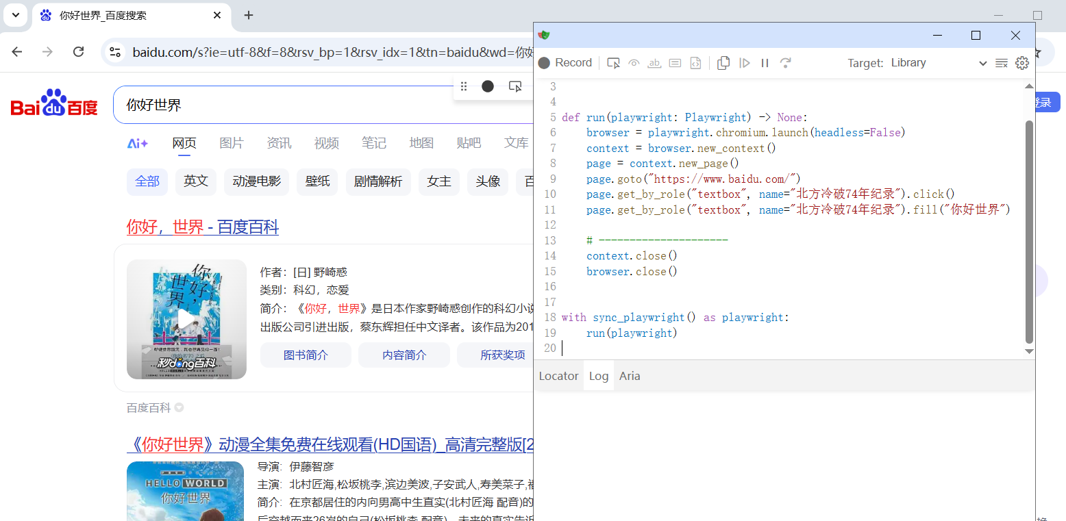Clear the recorded script with clear icon
This screenshot has width=1066, height=521.
(1002, 63)
